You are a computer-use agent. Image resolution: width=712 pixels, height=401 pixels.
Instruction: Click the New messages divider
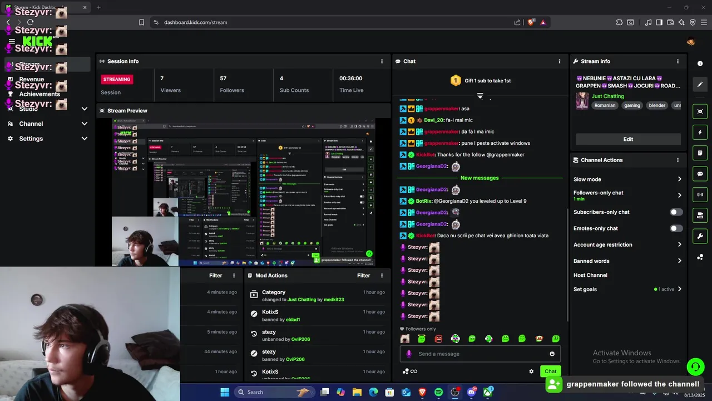pyautogui.click(x=479, y=178)
